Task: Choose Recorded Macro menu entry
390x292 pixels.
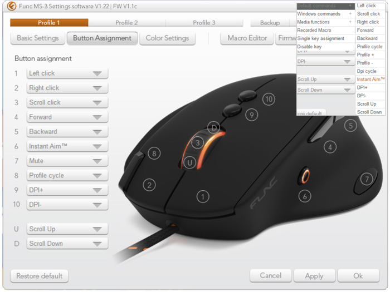Action: 325,30
